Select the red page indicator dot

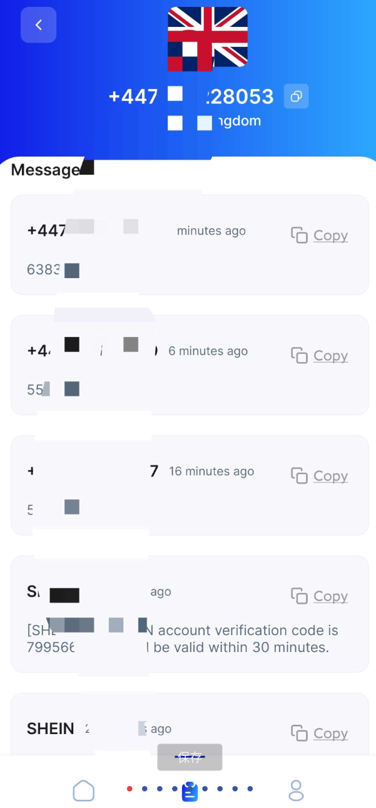(x=130, y=789)
